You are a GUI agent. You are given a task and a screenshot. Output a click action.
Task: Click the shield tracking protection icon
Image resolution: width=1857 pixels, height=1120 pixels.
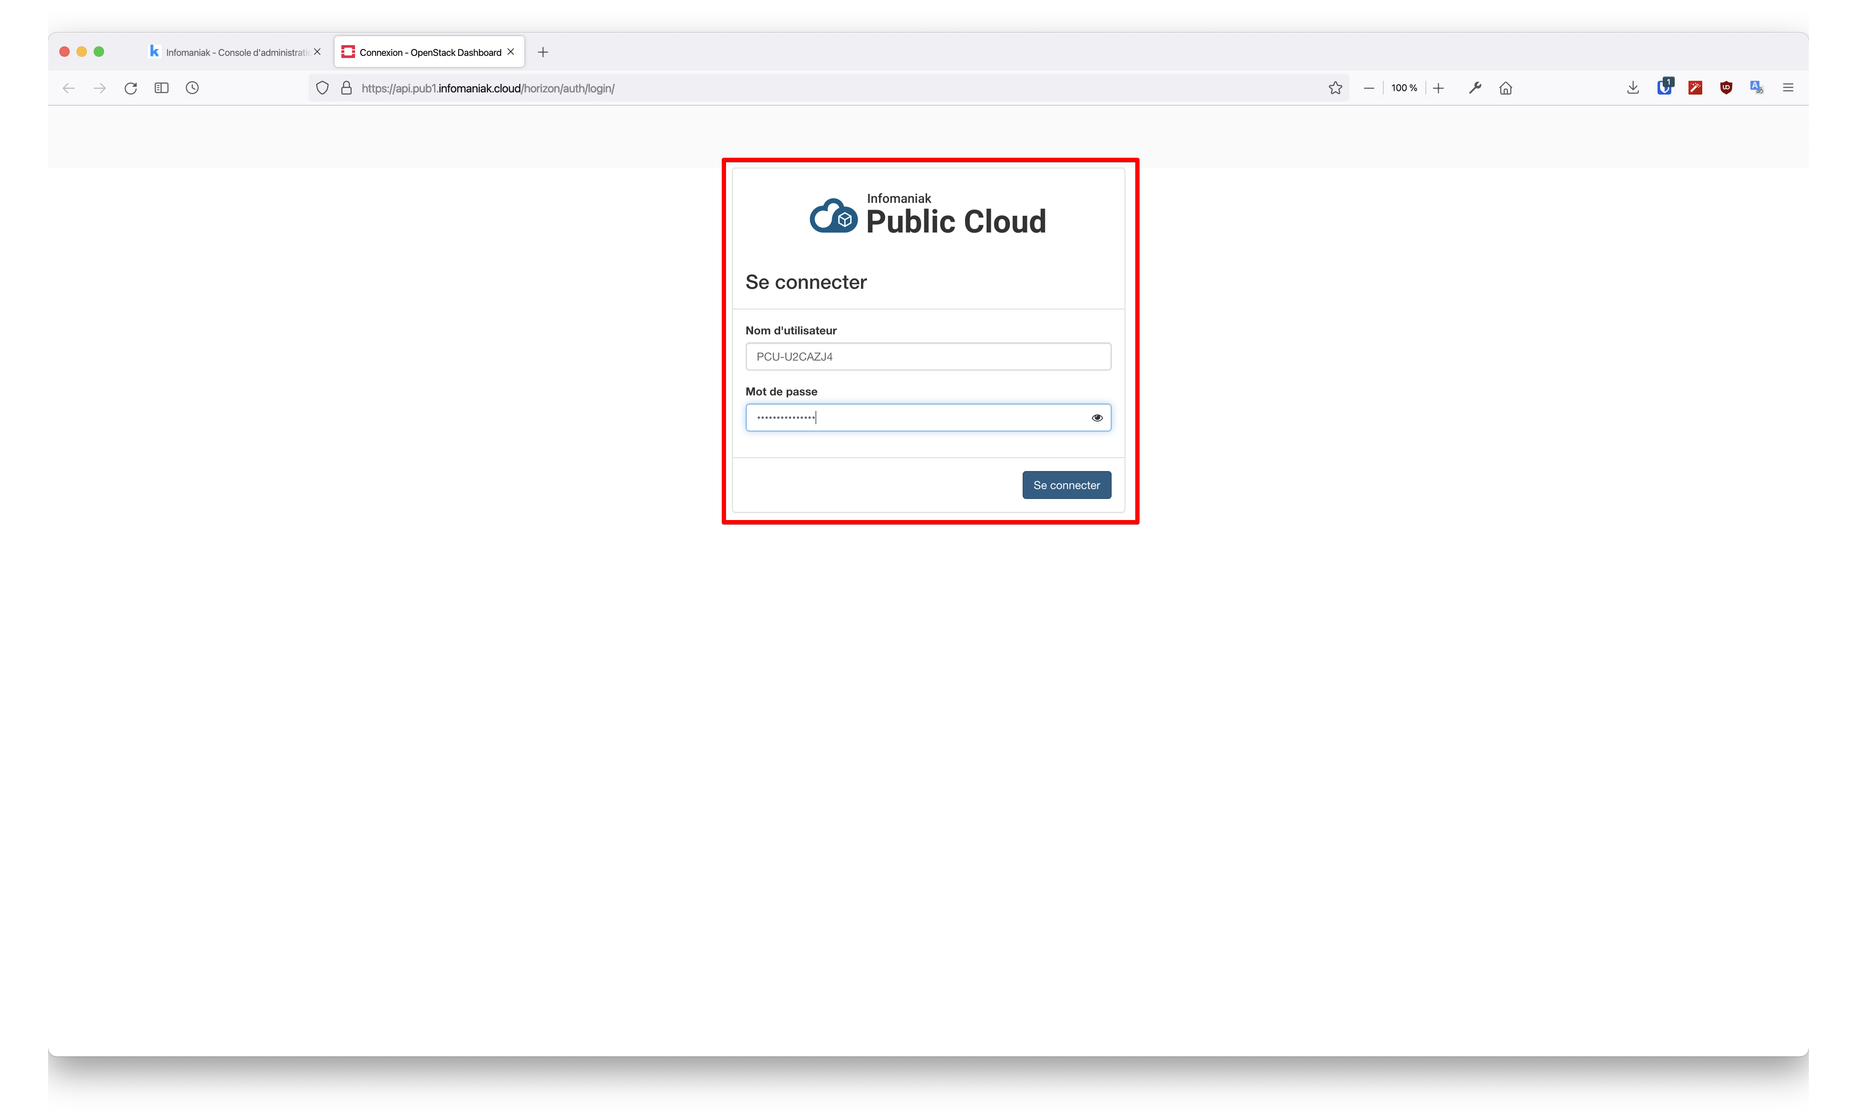[x=322, y=87]
